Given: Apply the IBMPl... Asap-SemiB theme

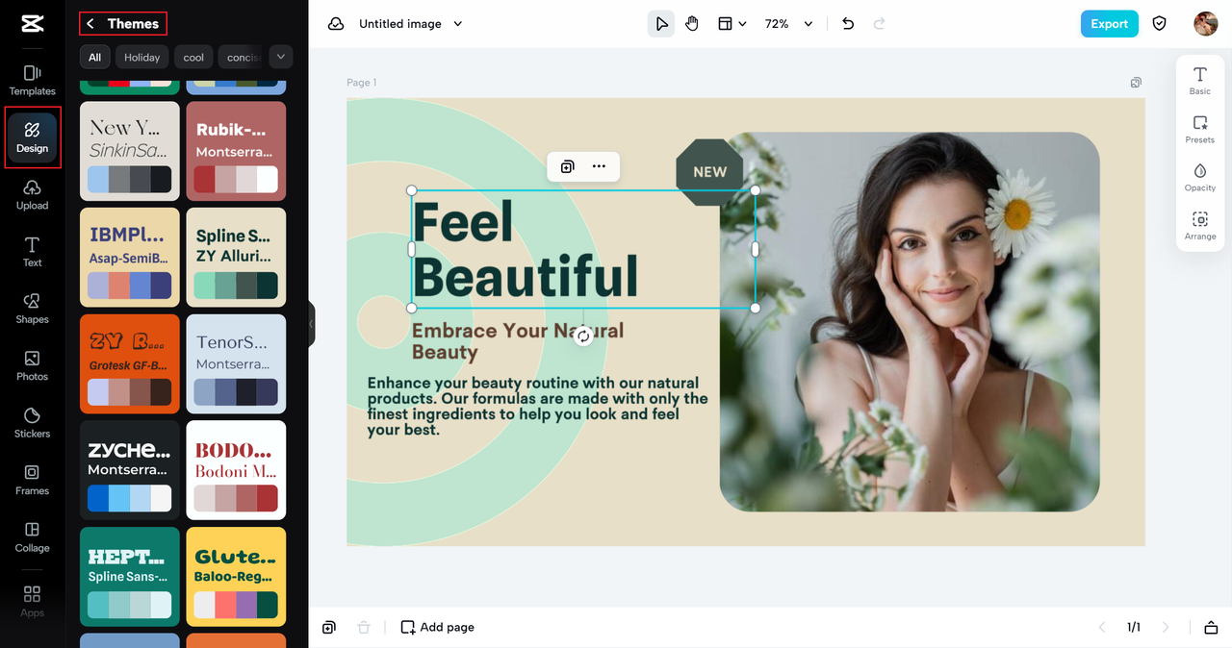Looking at the screenshot, I should click(x=130, y=258).
